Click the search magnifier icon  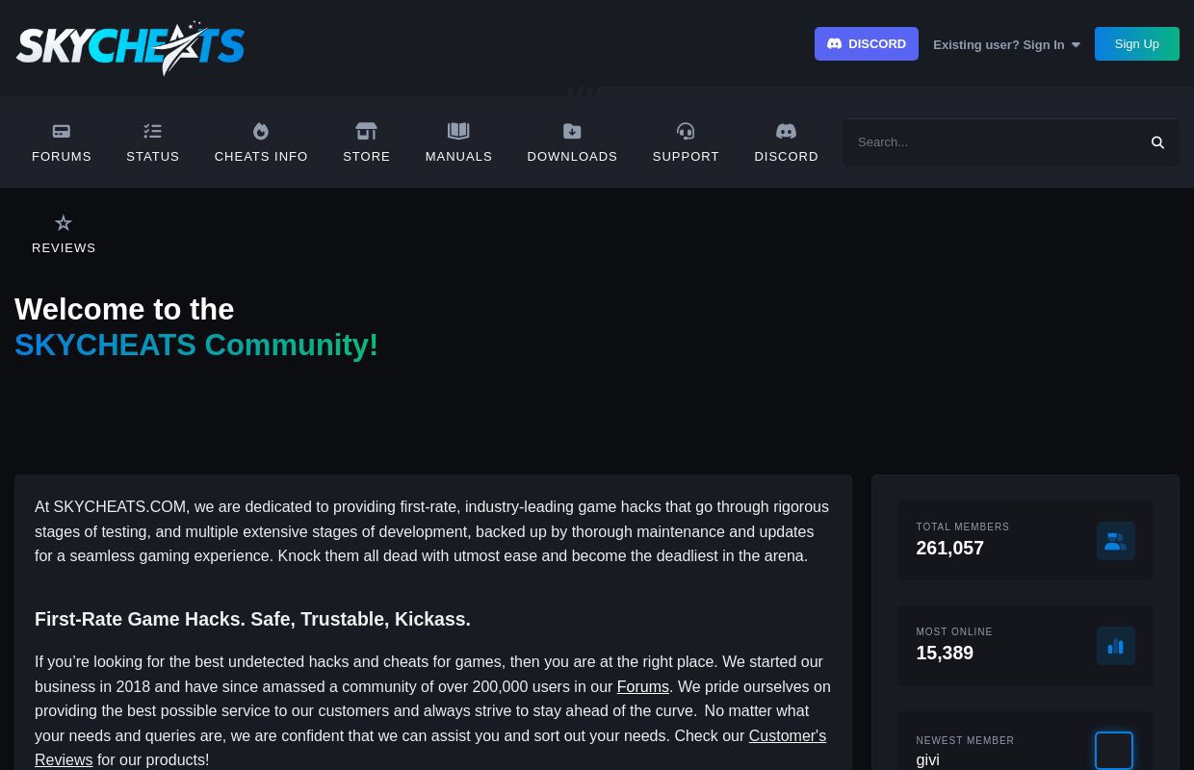[x=1157, y=142]
